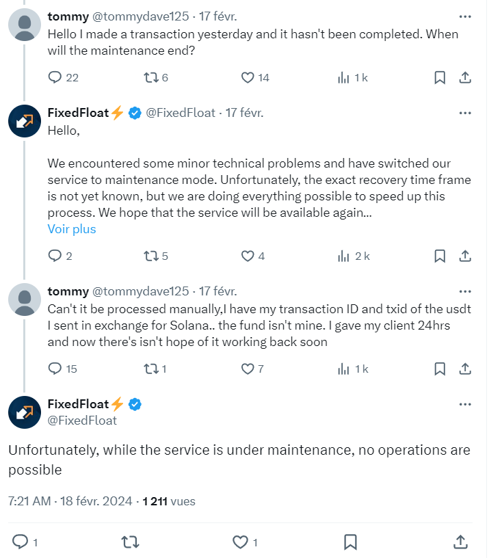The height and width of the screenshot is (558, 489).
Task: Reply to tommy's first tweet
Action: point(55,77)
